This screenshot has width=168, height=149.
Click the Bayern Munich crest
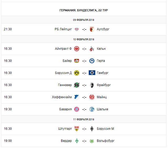[77, 109]
